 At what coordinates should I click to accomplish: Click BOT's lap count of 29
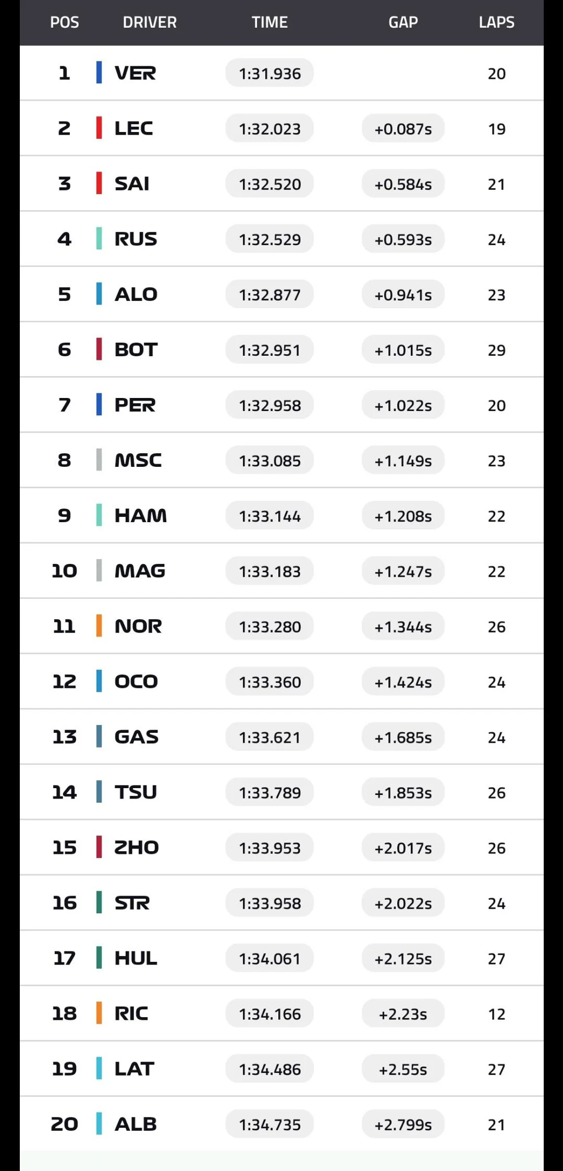coord(496,350)
